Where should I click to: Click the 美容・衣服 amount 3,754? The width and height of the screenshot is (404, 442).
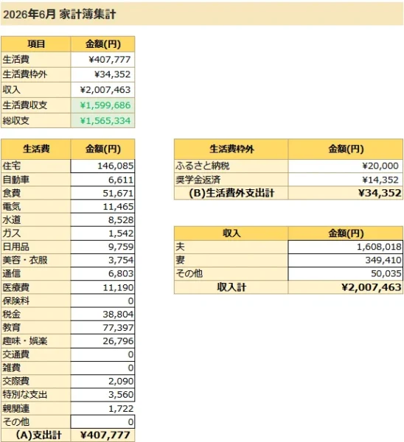coord(102,260)
